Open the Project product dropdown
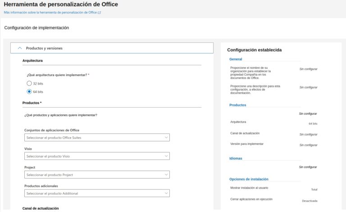Screen dimensions: 346x212 [97, 175]
